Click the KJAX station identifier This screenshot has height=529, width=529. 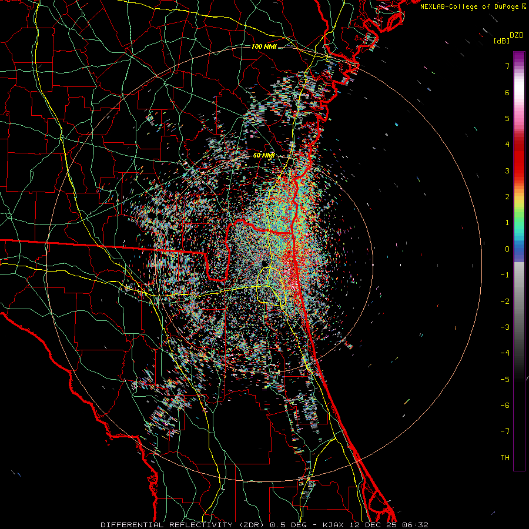(x=333, y=525)
